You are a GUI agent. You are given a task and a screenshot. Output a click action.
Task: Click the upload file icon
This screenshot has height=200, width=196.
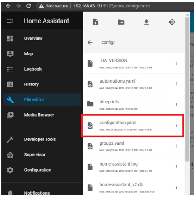coord(146,22)
